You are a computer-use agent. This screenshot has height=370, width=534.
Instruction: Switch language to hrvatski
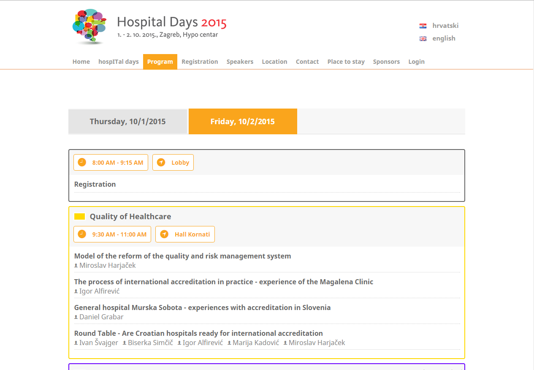click(x=445, y=26)
